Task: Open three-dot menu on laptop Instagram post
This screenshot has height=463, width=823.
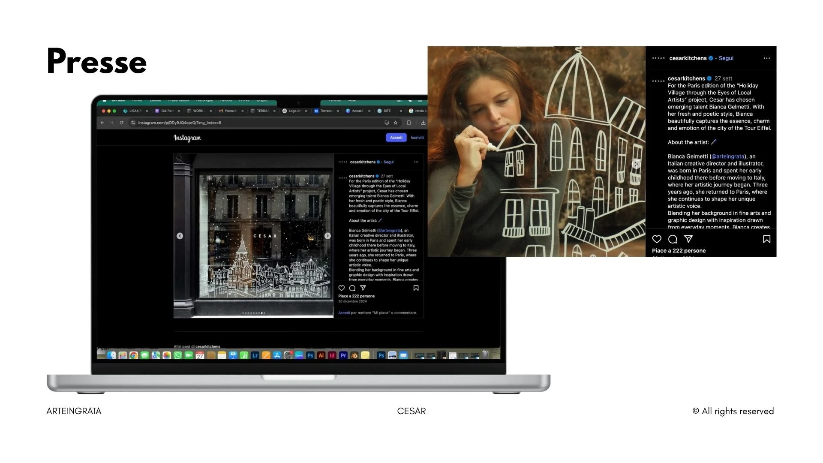Action: pyautogui.click(x=416, y=162)
